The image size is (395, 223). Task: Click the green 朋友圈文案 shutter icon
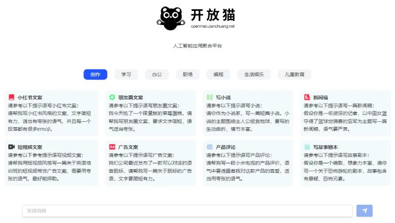pos(112,97)
